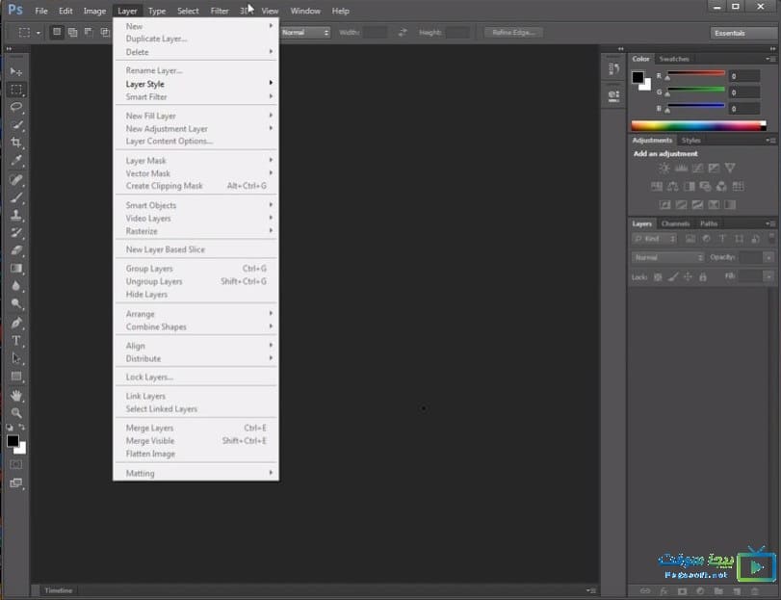Choose Flatten Image menu entry

[195, 454]
